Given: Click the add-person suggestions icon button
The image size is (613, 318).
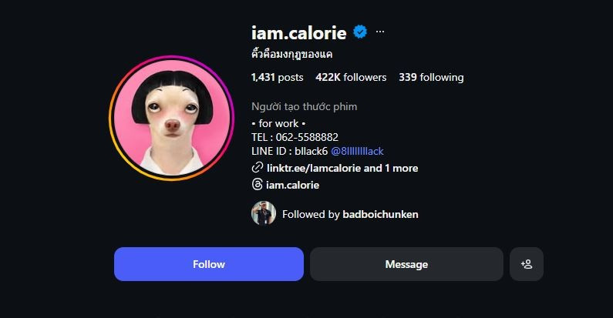Looking at the screenshot, I should tap(526, 264).
